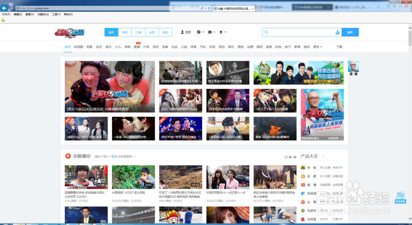Click the blue 搜库 search button
Screen dimensions: 412x225
click(350, 32)
